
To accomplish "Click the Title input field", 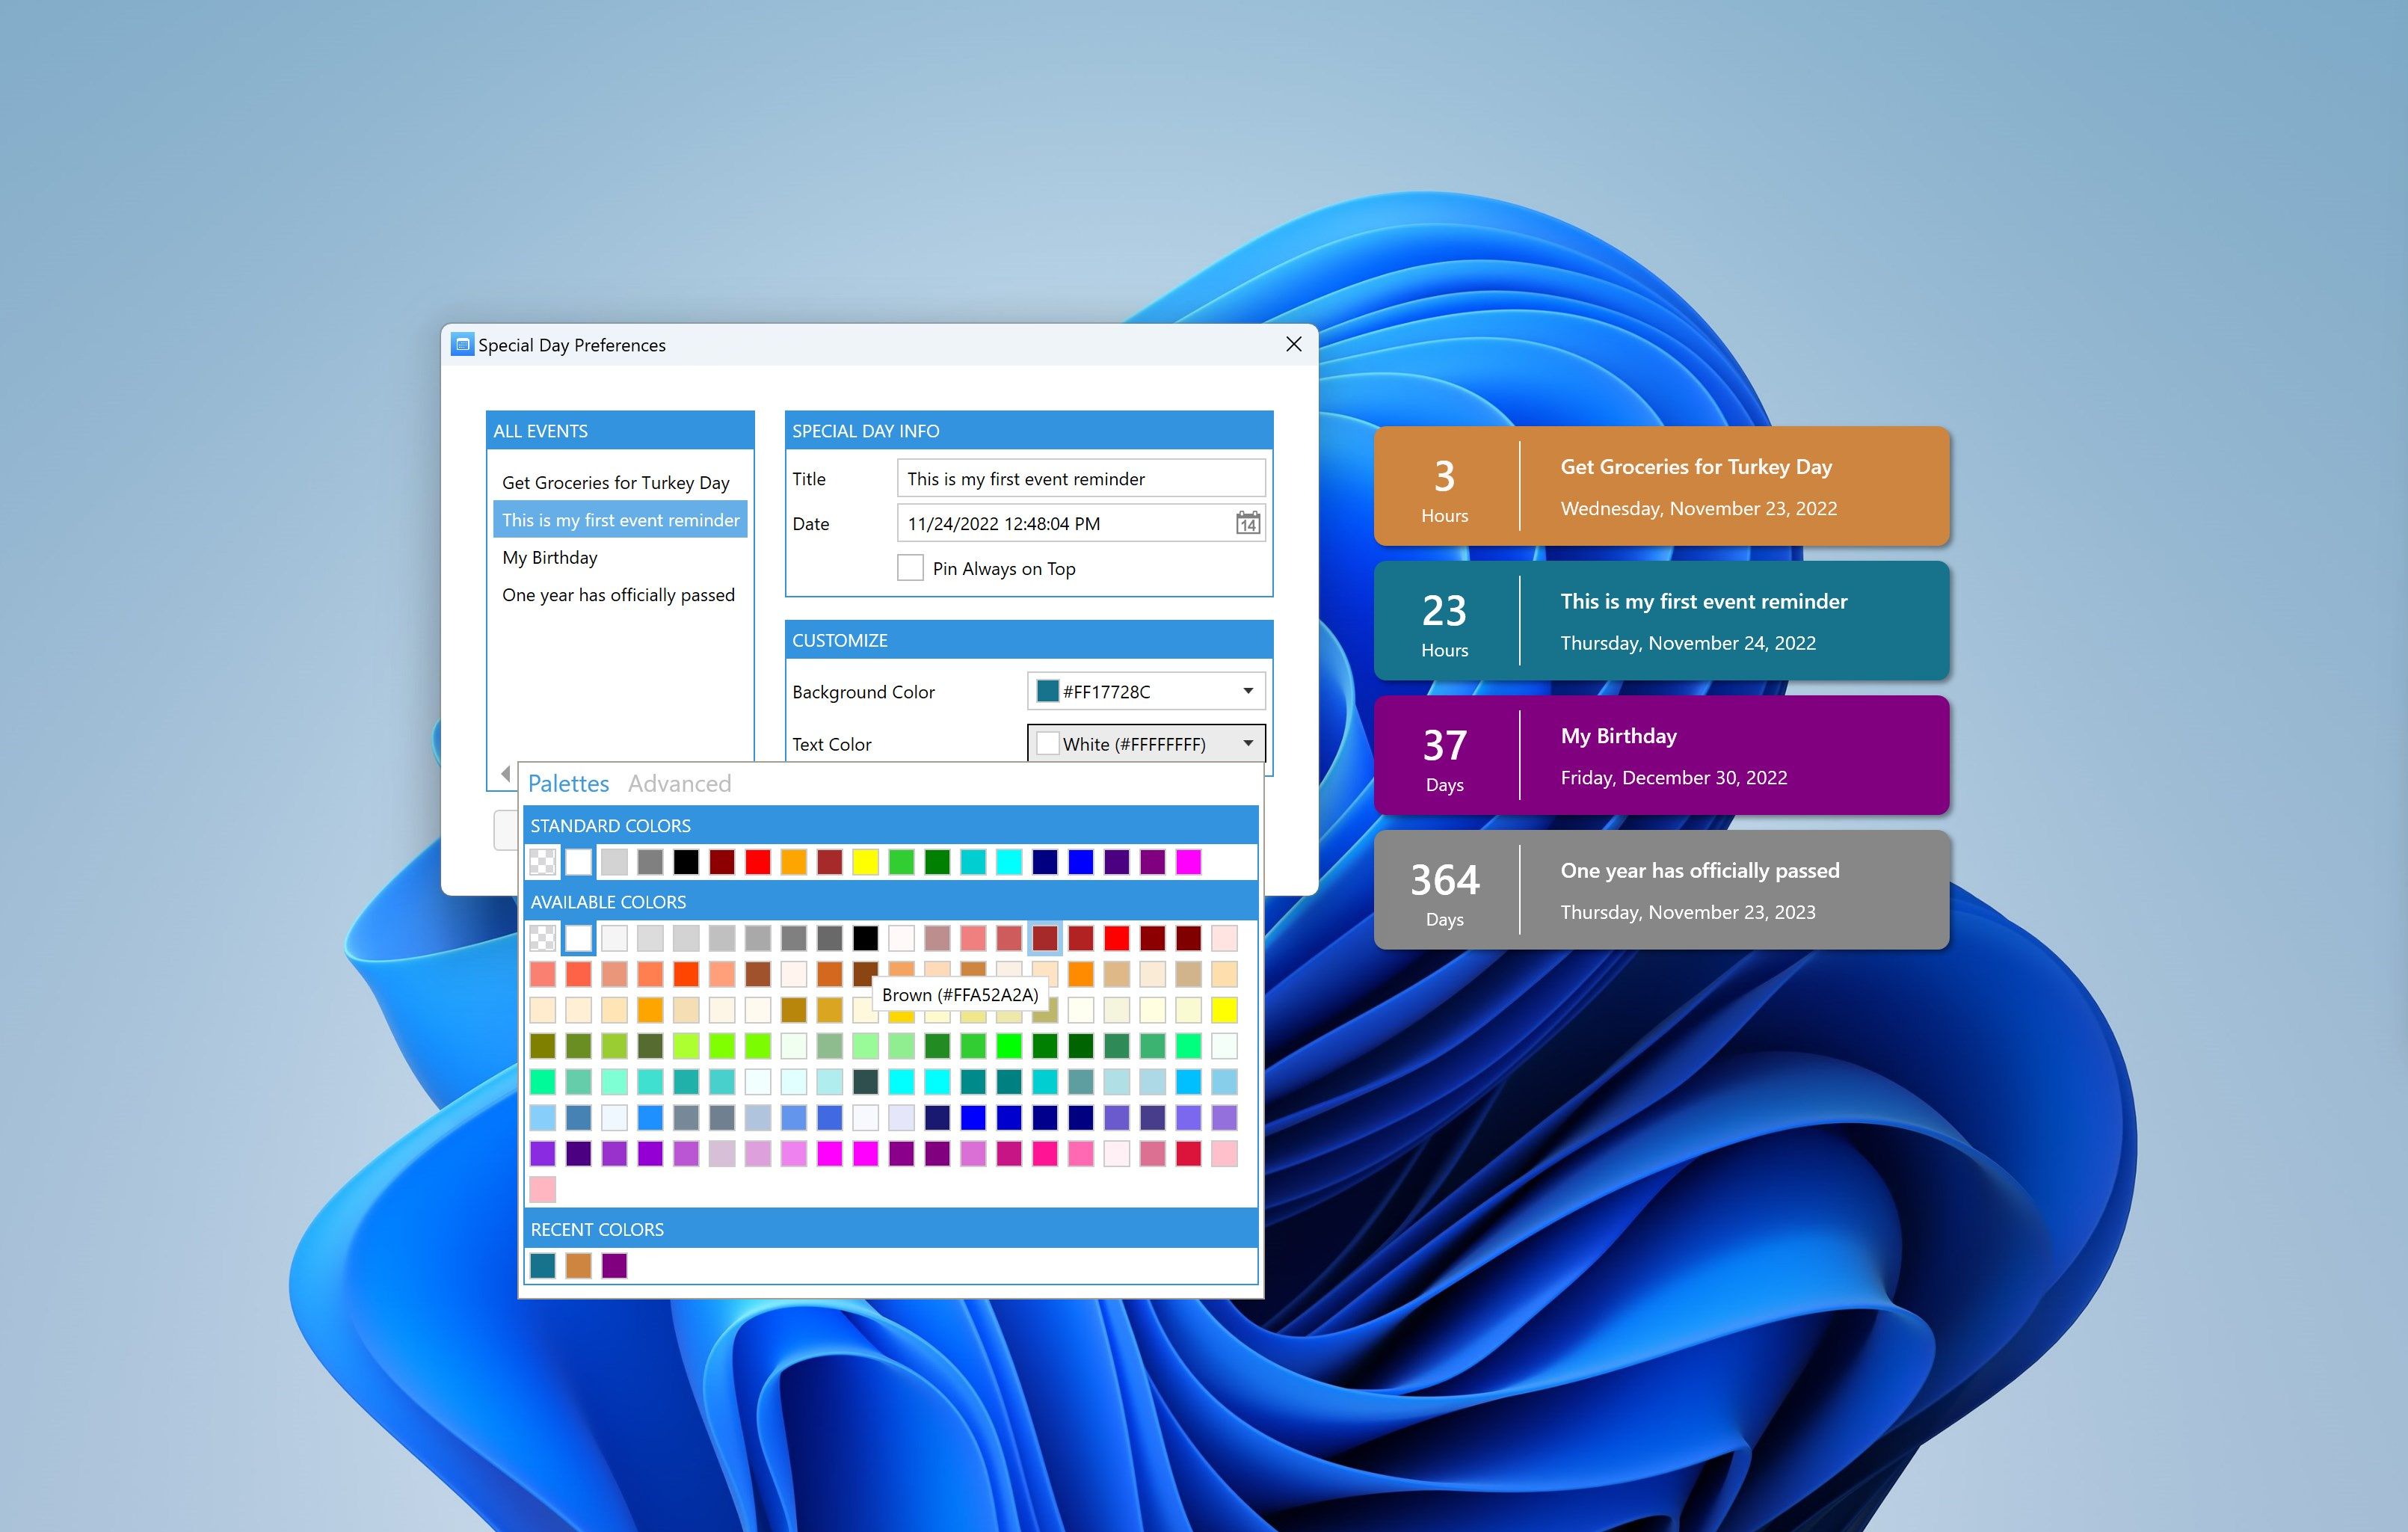I will (1083, 477).
